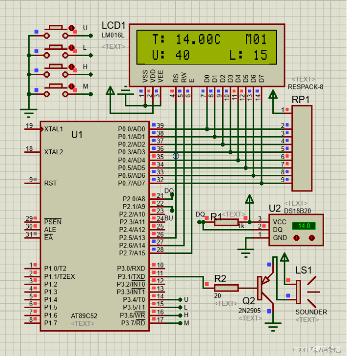
Task: Toggle the red latch dot on button U
Action: (71, 28)
